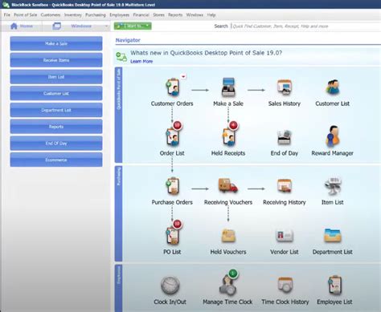Click the Ecommerce sidebar button
The width and height of the screenshot is (381, 312).
pyautogui.click(x=56, y=160)
